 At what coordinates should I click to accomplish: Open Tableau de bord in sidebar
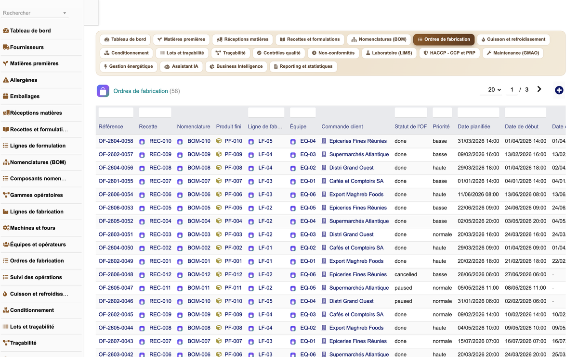[x=30, y=31]
